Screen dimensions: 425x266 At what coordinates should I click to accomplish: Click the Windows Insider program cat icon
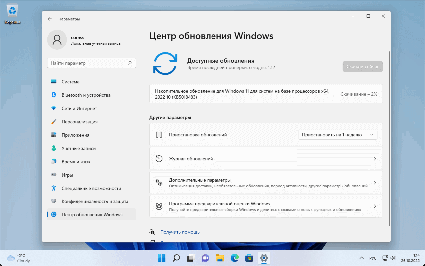click(159, 206)
